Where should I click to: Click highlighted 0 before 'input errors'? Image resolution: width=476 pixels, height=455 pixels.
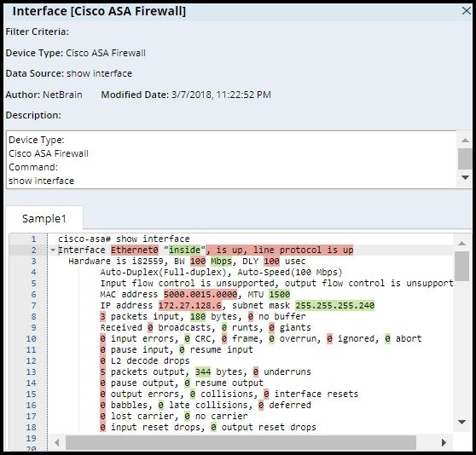103,338
